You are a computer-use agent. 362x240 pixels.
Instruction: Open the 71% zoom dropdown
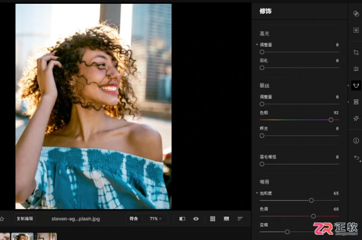(x=155, y=219)
